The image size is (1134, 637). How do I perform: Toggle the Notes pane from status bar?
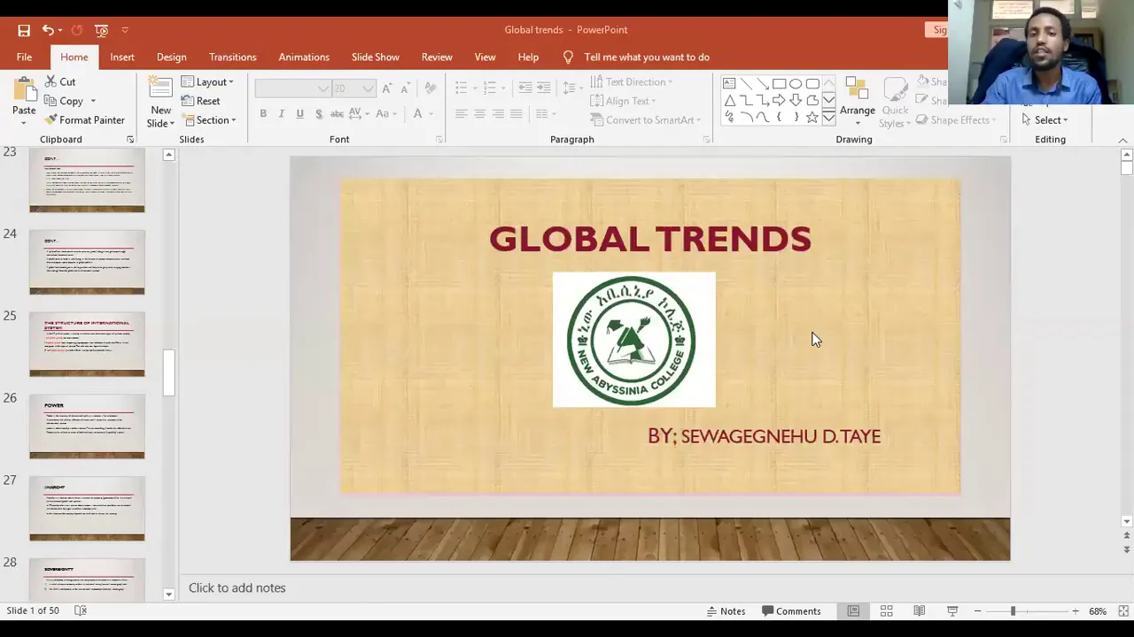(726, 611)
